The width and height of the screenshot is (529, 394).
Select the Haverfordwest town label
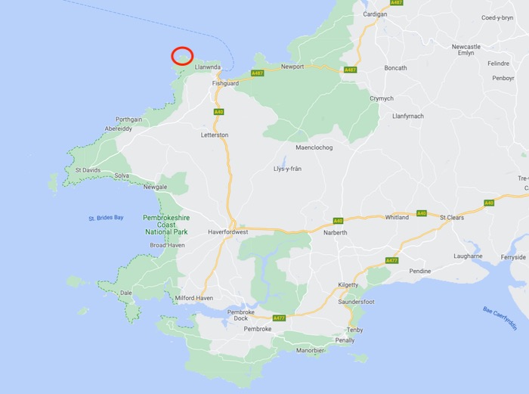[x=227, y=232]
